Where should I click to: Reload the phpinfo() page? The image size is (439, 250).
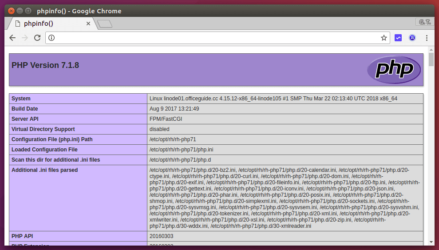point(37,38)
